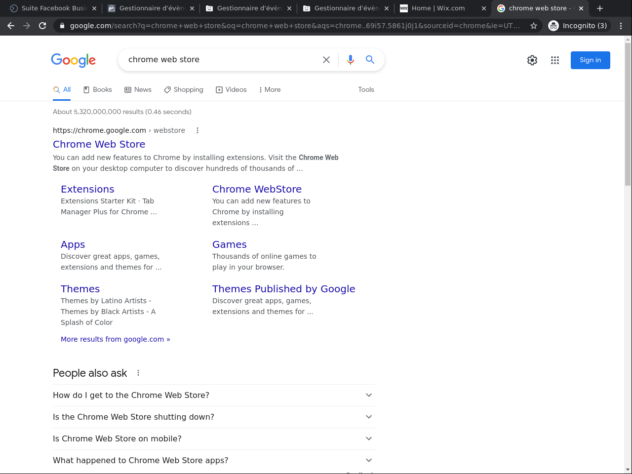Image resolution: width=632 pixels, height=474 pixels.
Task: Reload the page
Action: [x=42, y=26]
